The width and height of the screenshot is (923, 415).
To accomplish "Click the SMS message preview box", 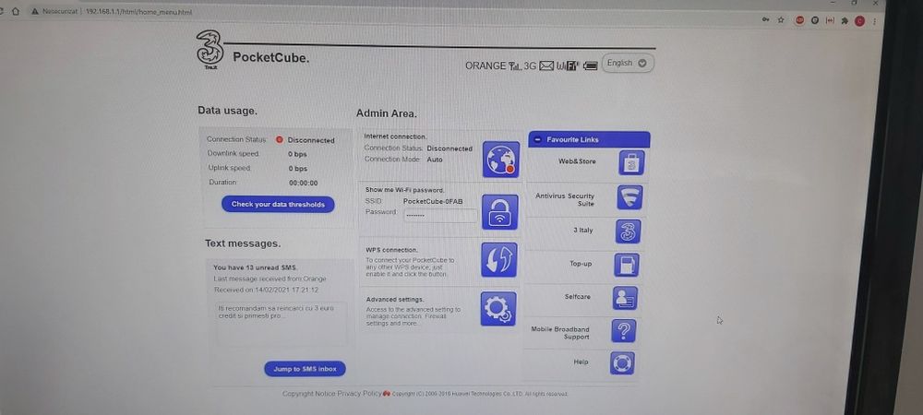I will pos(281,324).
